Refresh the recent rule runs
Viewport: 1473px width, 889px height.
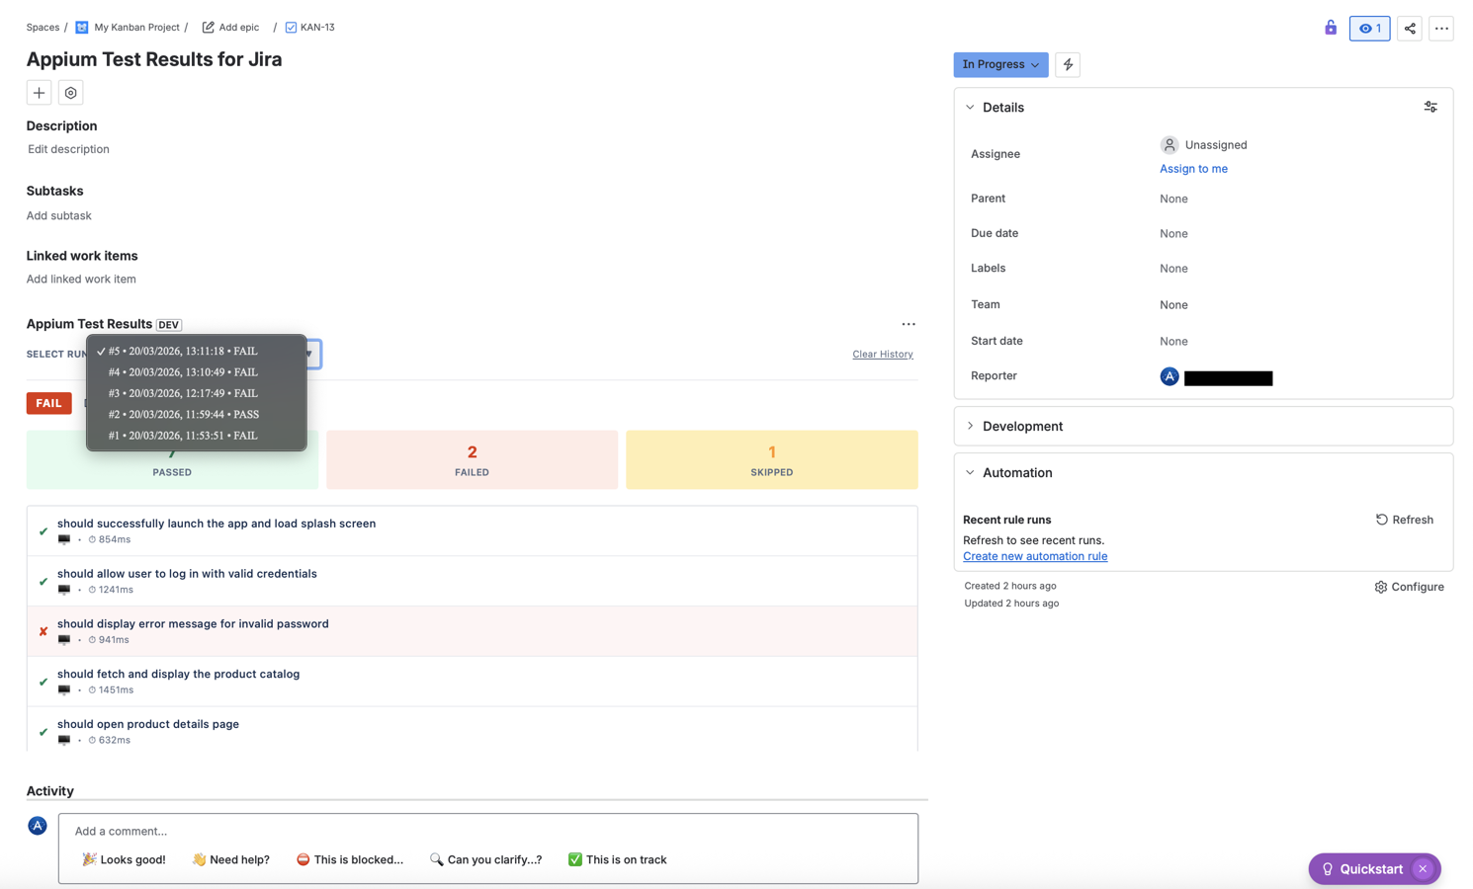tap(1403, 519)
